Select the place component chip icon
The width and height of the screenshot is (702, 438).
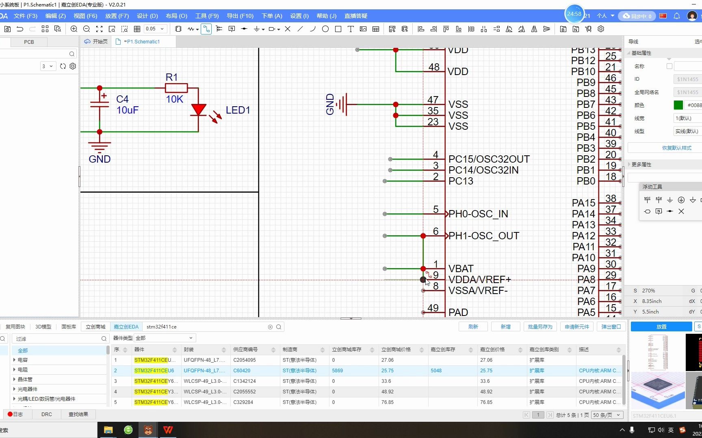click(178, 29)
